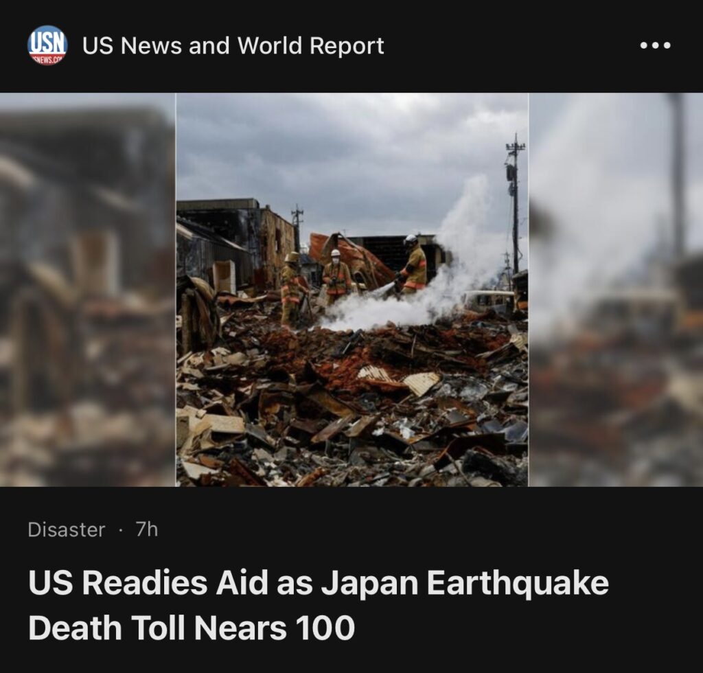This screenshot has height=673, width=703.
Task: Tap the firefighter spraying water in photo
Action: point(413,264)
